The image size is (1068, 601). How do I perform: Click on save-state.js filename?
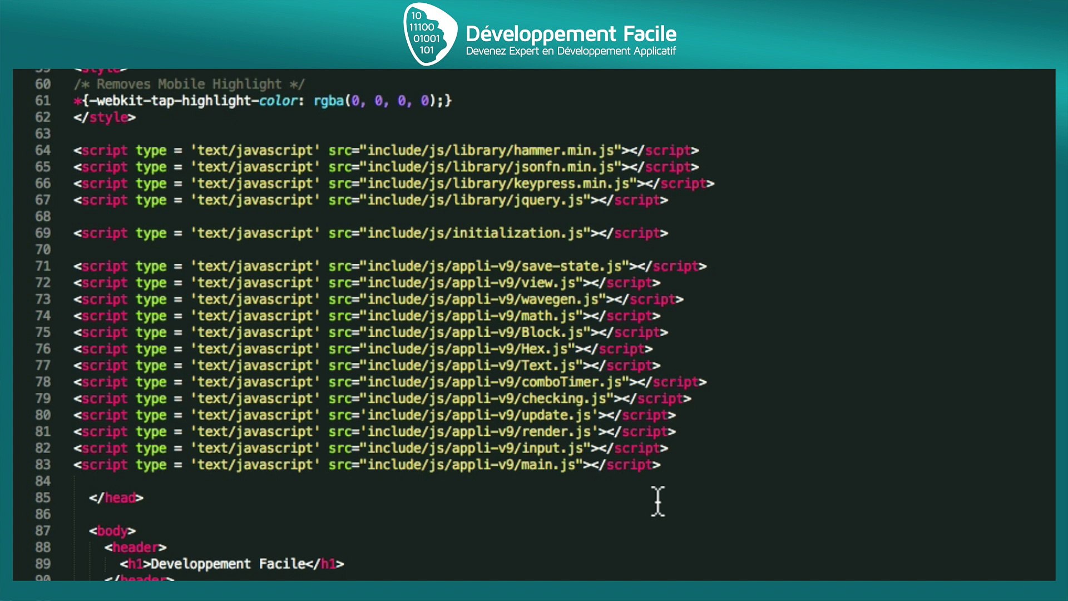coord(571,267)
